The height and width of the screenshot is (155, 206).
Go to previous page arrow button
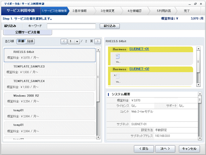coord(64,41)
